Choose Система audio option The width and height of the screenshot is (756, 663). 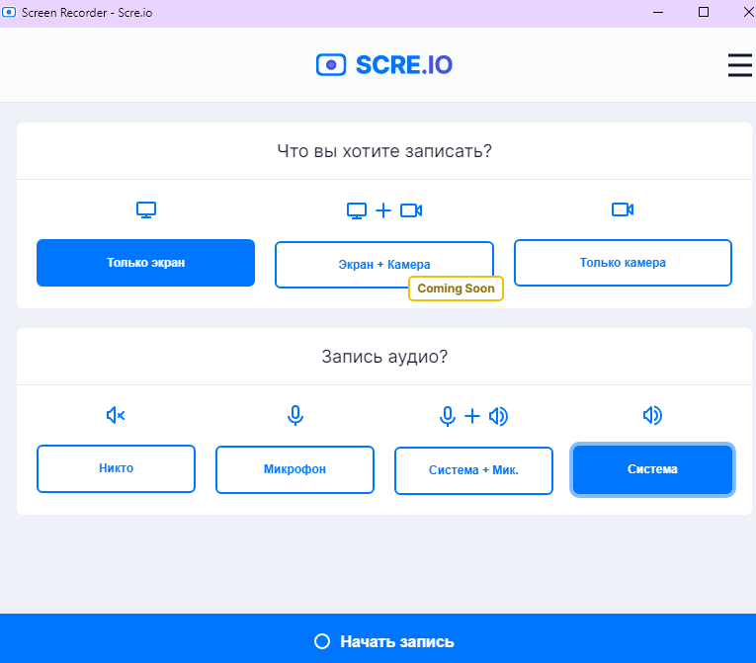[652, 469]
